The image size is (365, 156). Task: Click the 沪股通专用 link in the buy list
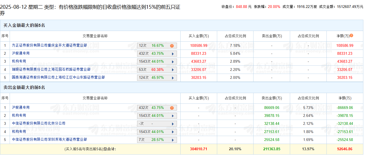click(21, 53)
